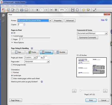
Task: Click the Cancel button
Action: [104, 100]
